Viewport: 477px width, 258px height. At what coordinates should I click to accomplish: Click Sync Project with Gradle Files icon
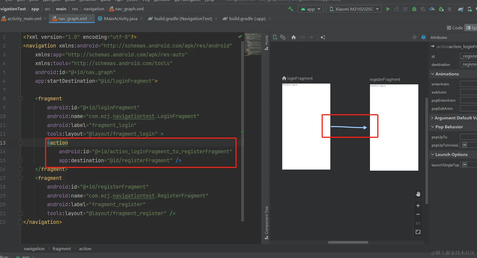point(461,9)
